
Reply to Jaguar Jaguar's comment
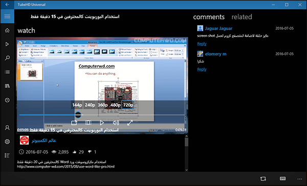coord(202,43)
